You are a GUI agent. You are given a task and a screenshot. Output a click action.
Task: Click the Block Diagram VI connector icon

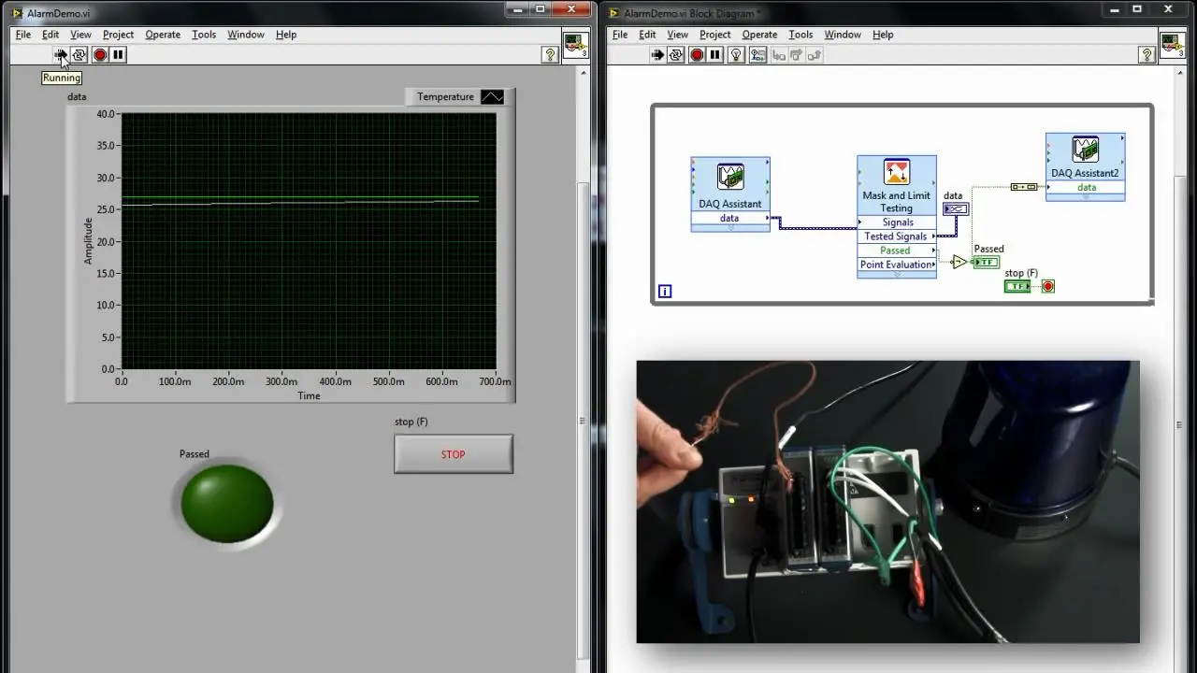(x=1172, y=45)
